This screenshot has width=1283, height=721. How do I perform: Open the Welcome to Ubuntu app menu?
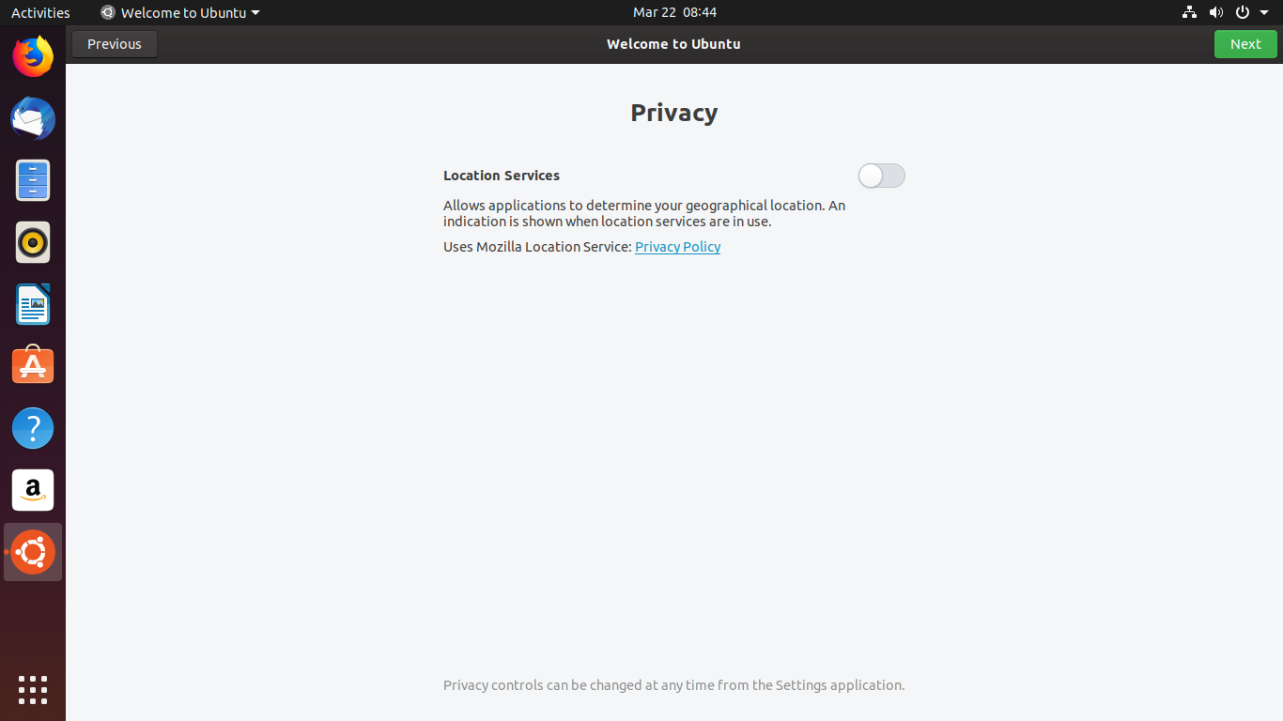180,12
